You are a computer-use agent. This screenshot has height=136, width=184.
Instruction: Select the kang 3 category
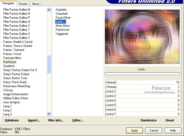[7, 114]
